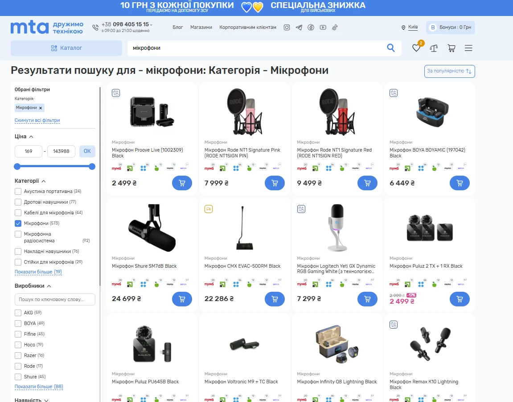The image size is (513, 402).
Task: Add Rode NT1 Signature Red to cart
Action: 367,183
